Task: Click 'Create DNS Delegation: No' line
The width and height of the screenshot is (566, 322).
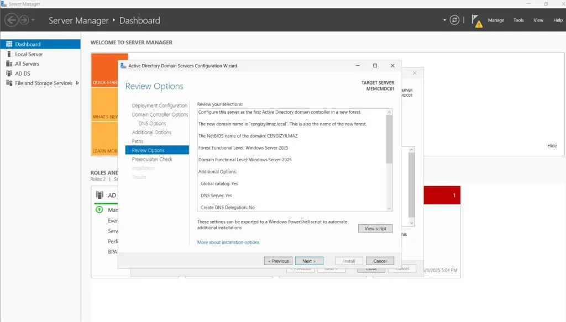Action: [227, 207]
